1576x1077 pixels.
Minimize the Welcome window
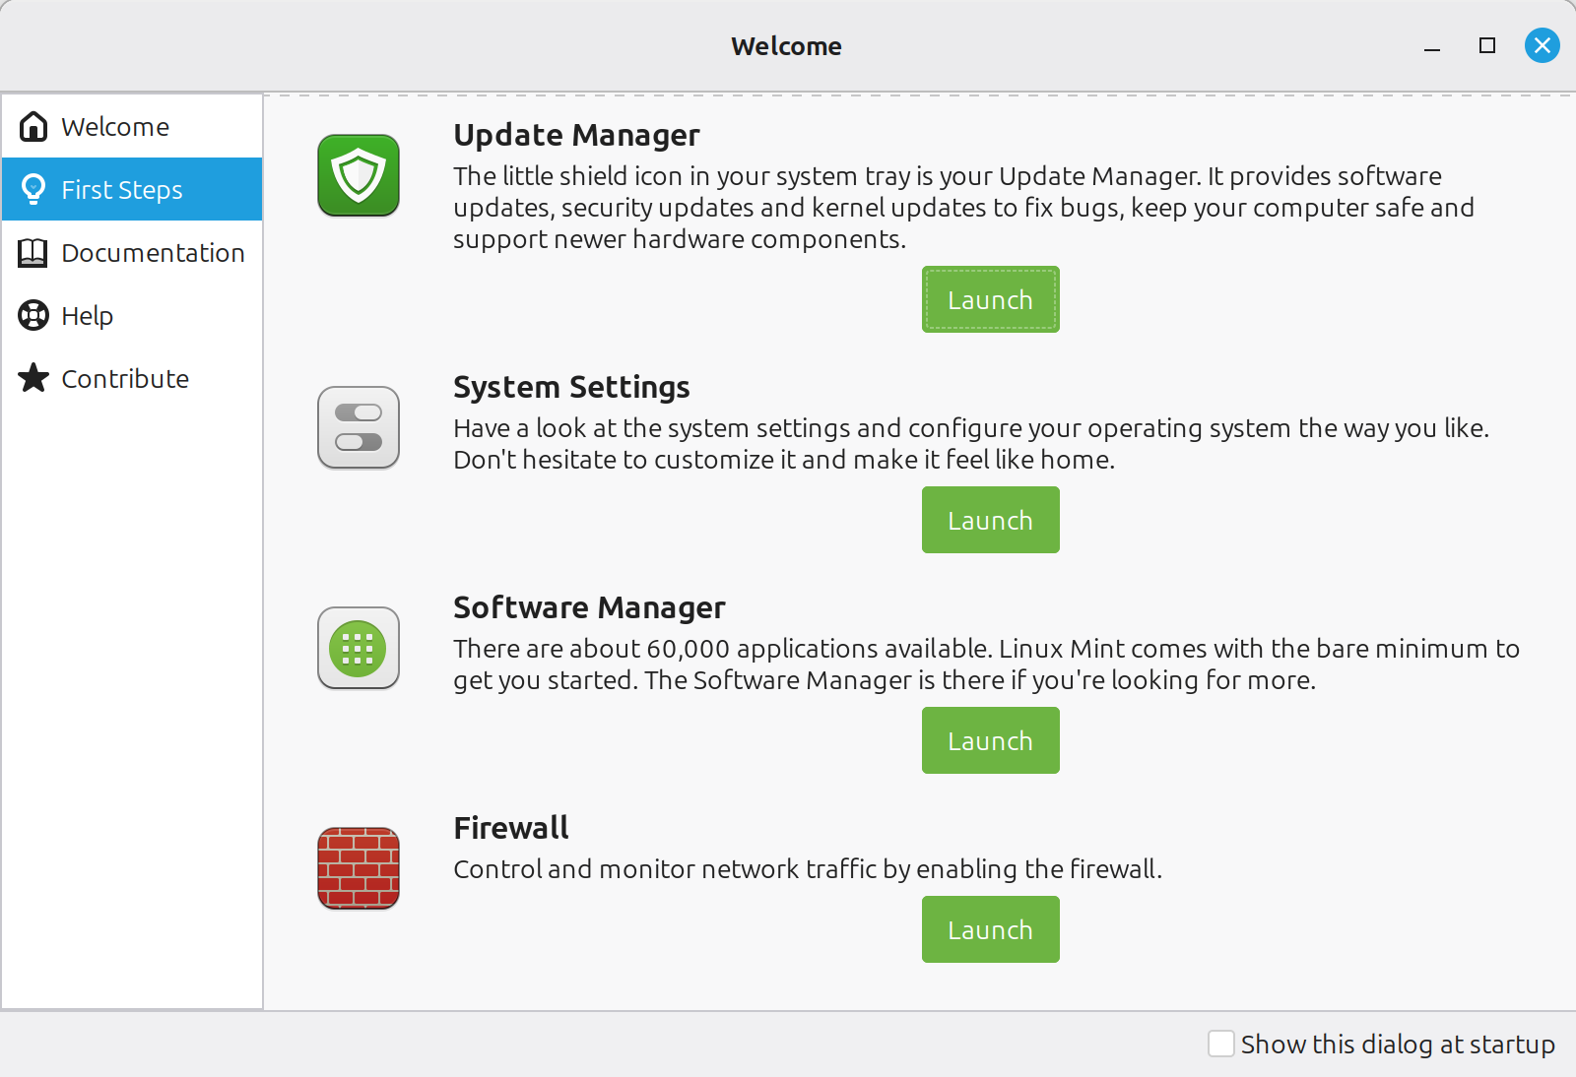pos(1432,46)
